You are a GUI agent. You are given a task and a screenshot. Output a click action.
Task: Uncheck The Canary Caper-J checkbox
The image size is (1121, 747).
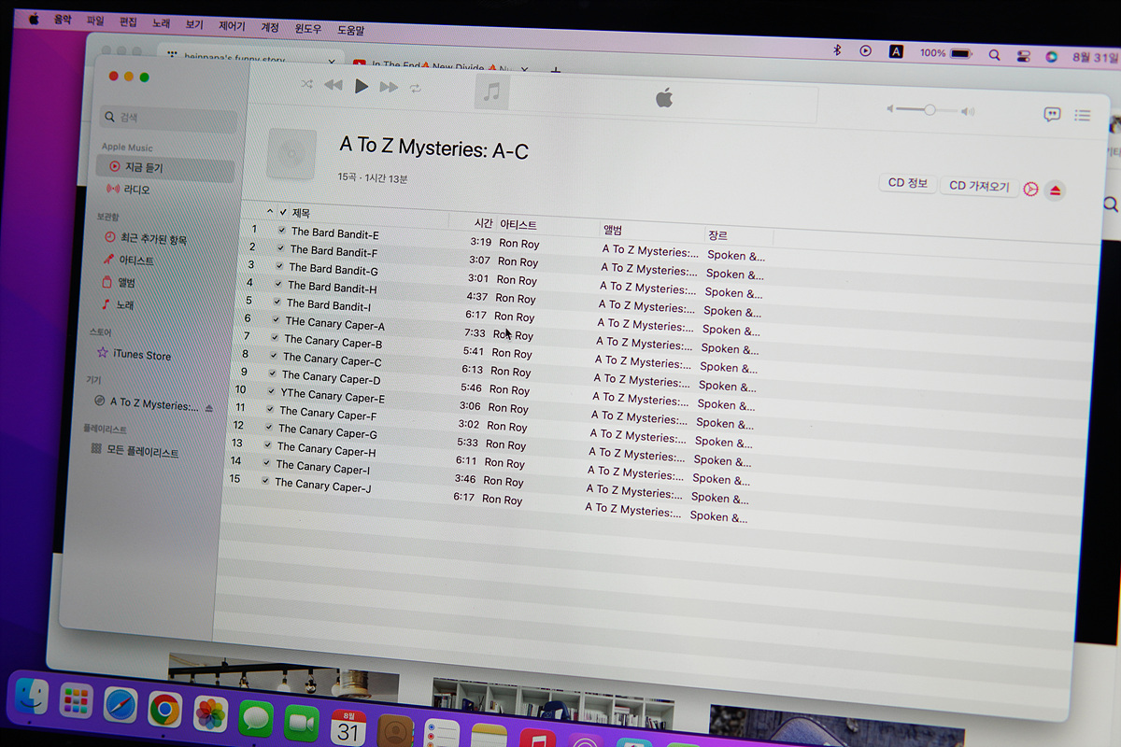pos(265,481)
